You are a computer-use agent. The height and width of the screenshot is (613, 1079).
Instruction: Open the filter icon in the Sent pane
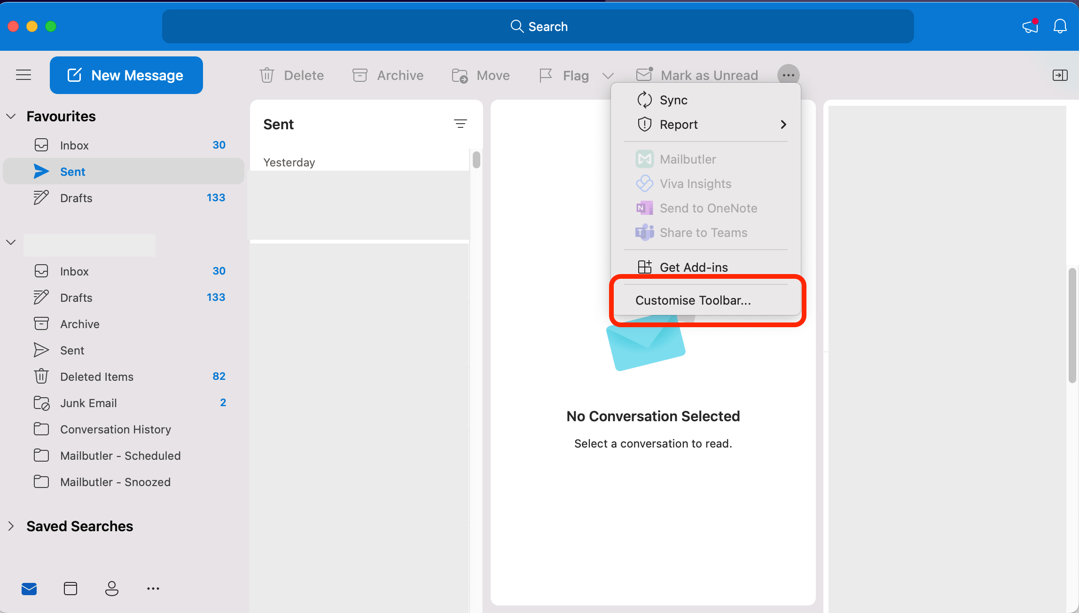point(461,124)
